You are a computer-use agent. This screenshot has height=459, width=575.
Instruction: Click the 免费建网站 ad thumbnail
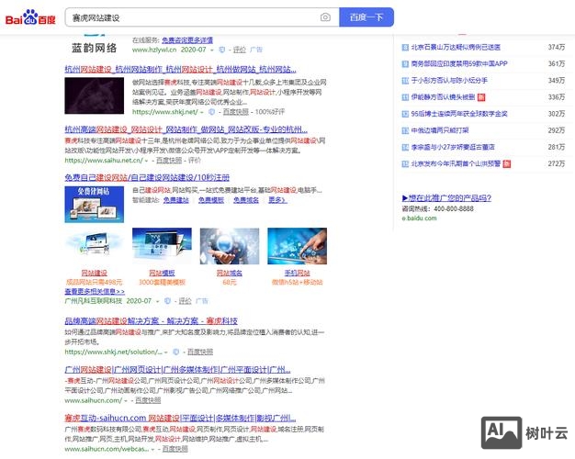coord(95,204)
